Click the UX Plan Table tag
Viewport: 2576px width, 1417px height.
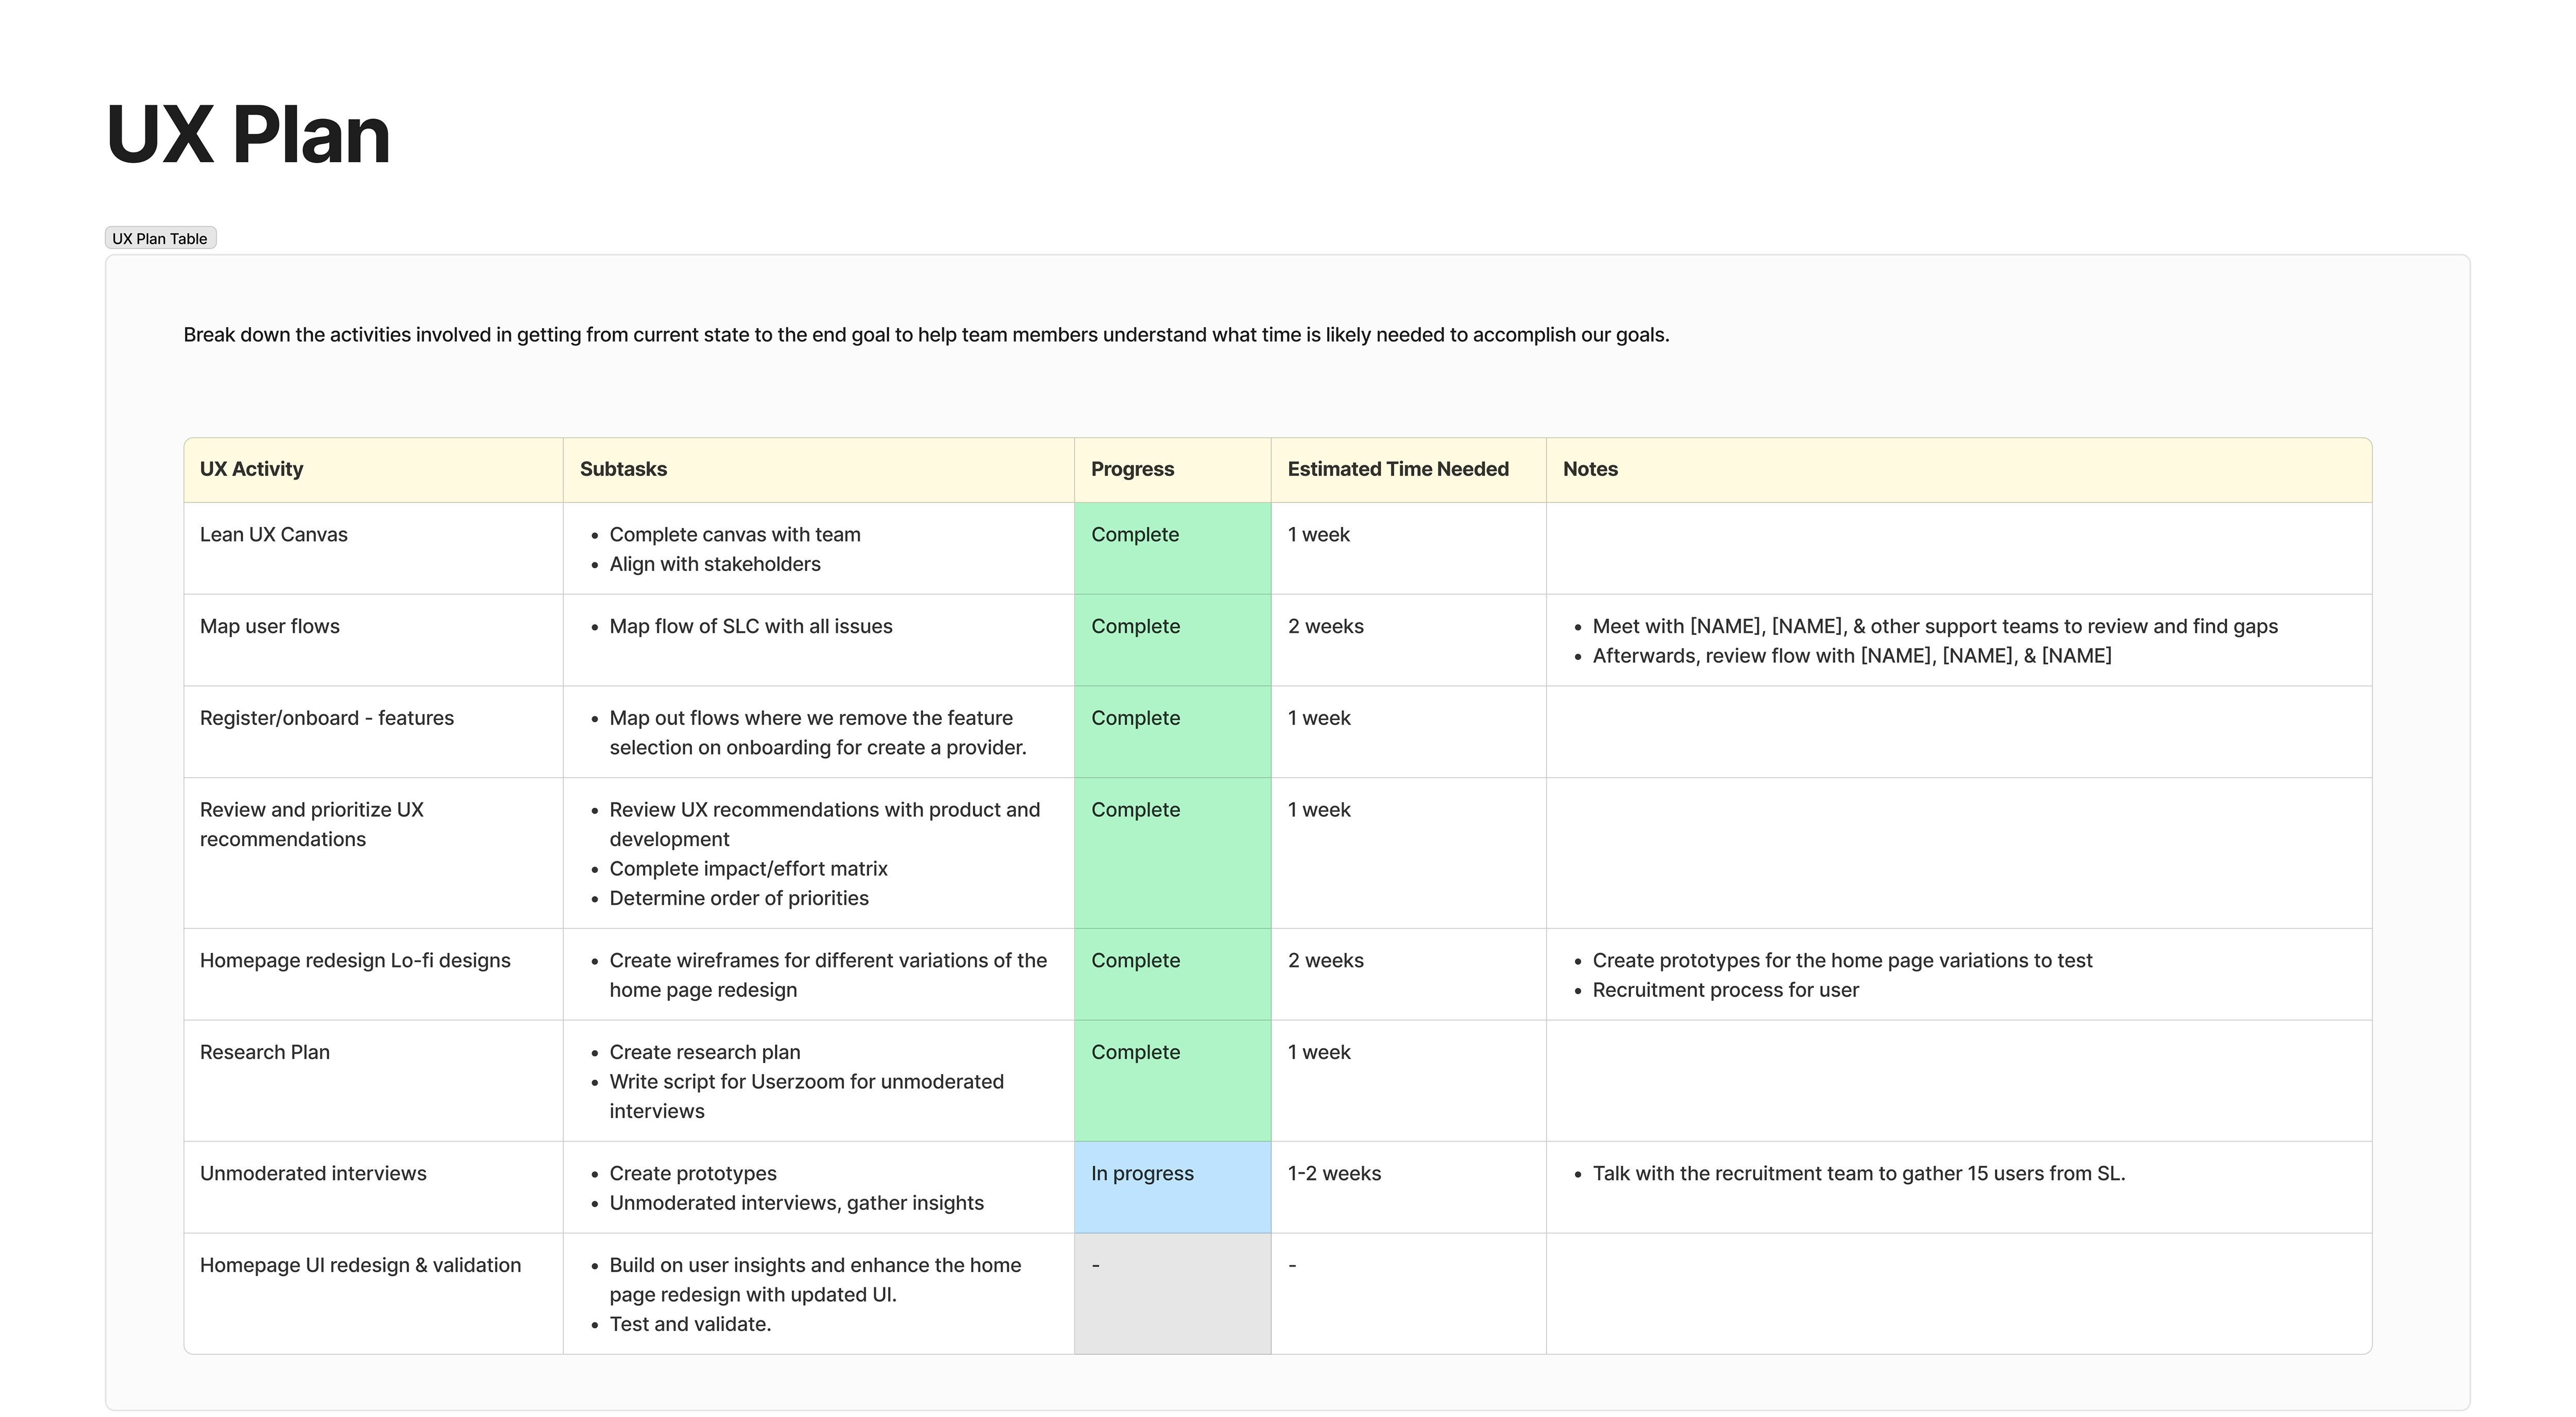point(159,237)
